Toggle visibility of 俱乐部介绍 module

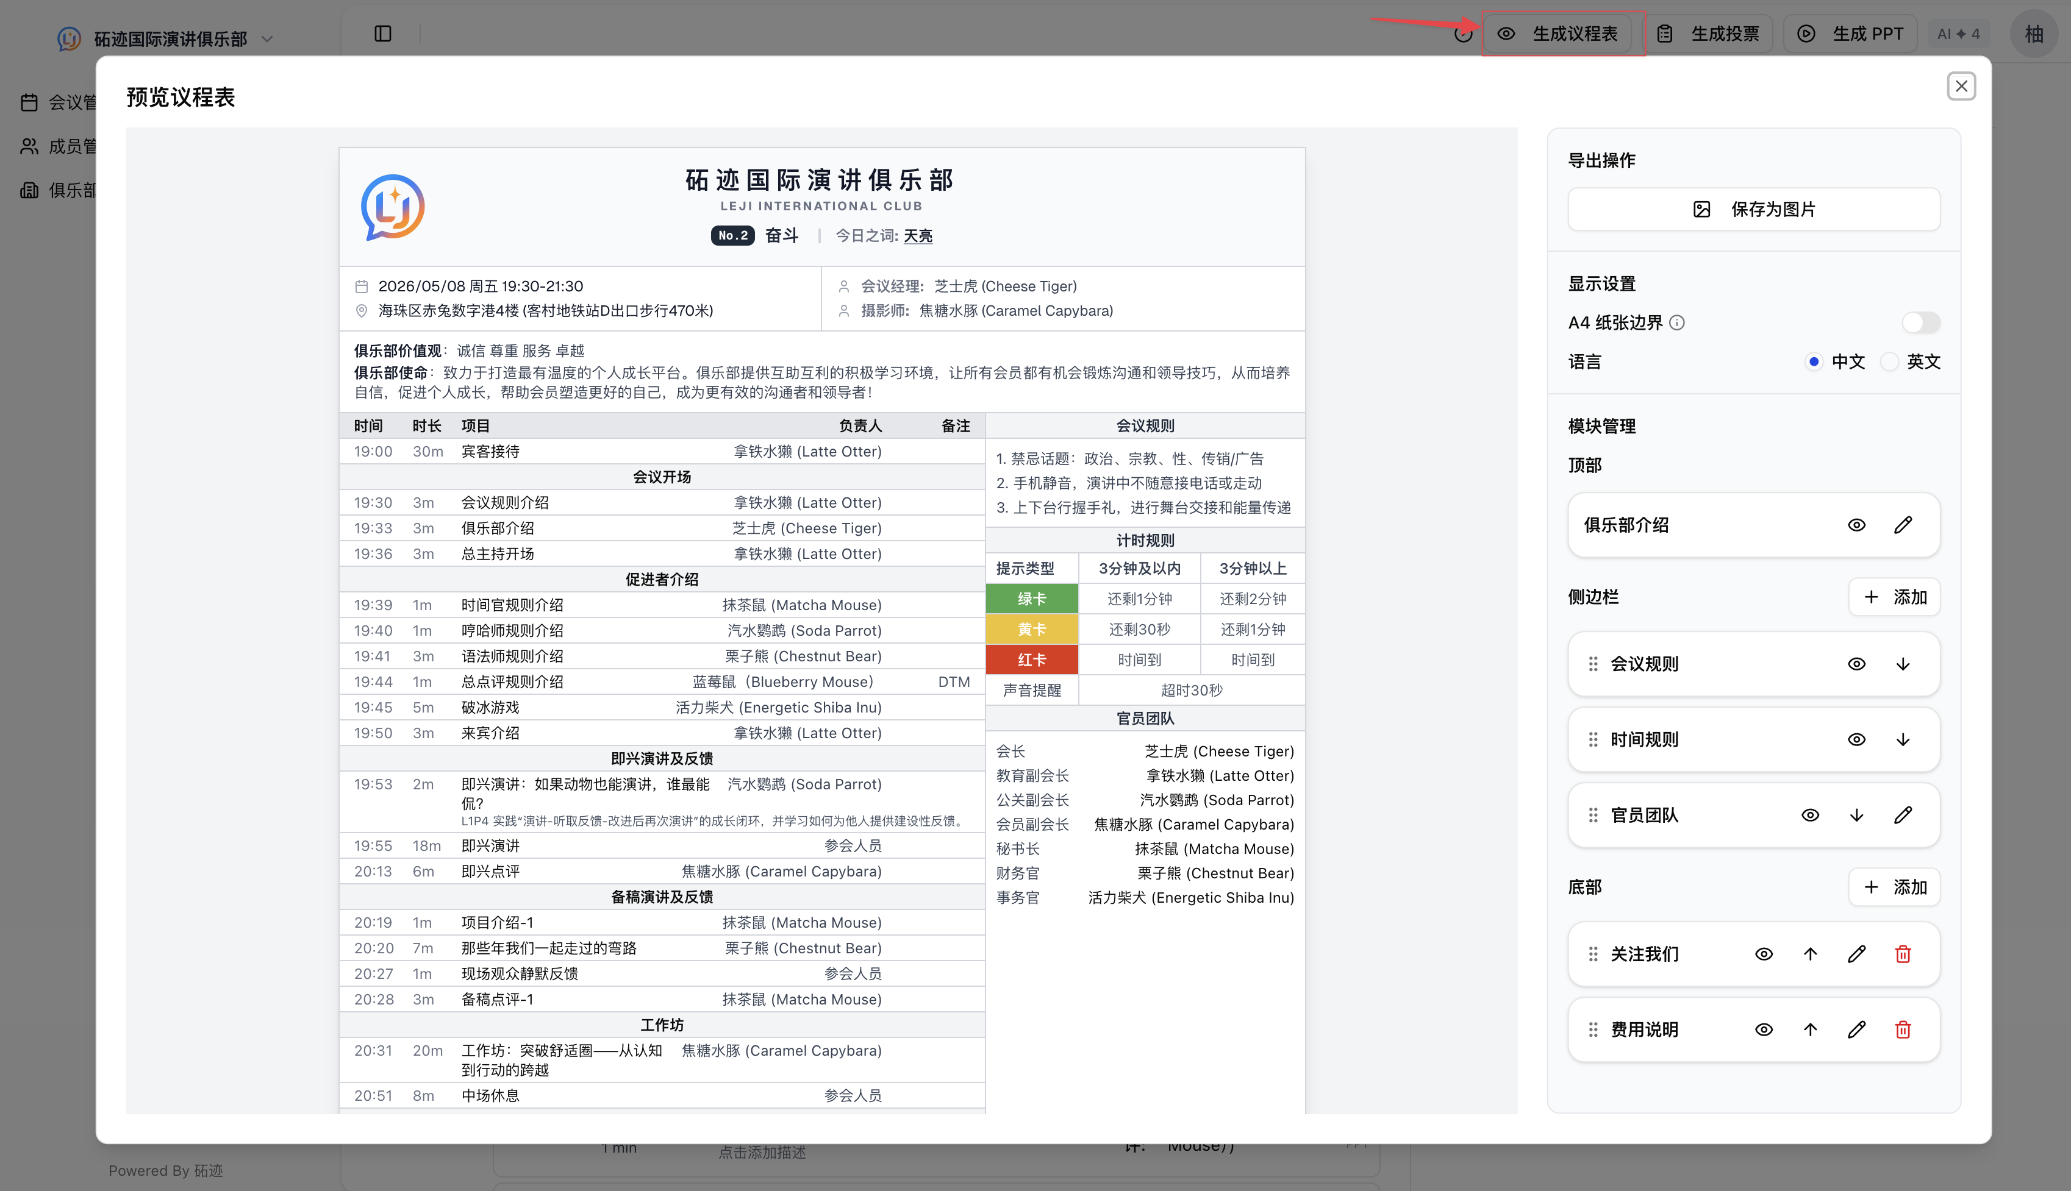coord(1856,525)
